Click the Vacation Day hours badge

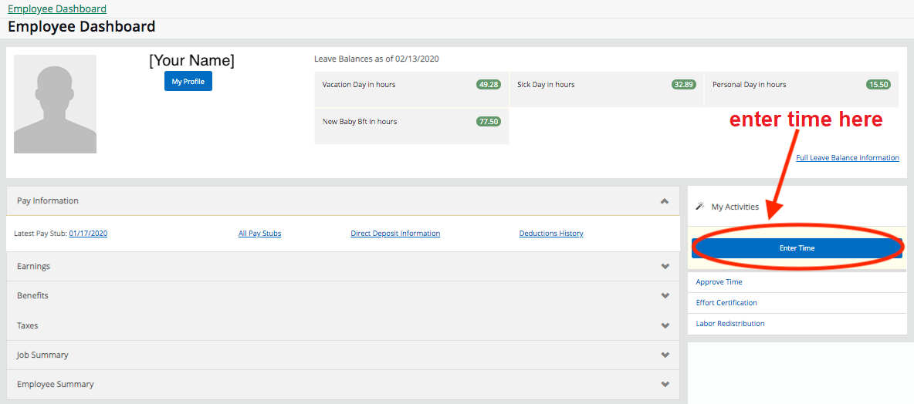[x=489, y=85]
